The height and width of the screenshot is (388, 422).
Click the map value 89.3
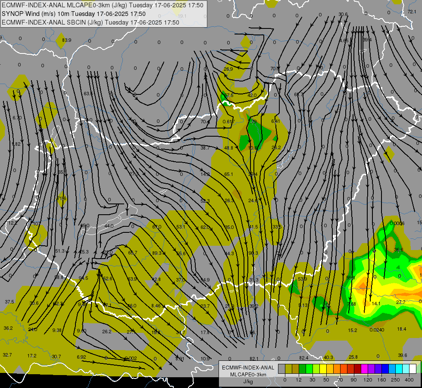(156, 253)
